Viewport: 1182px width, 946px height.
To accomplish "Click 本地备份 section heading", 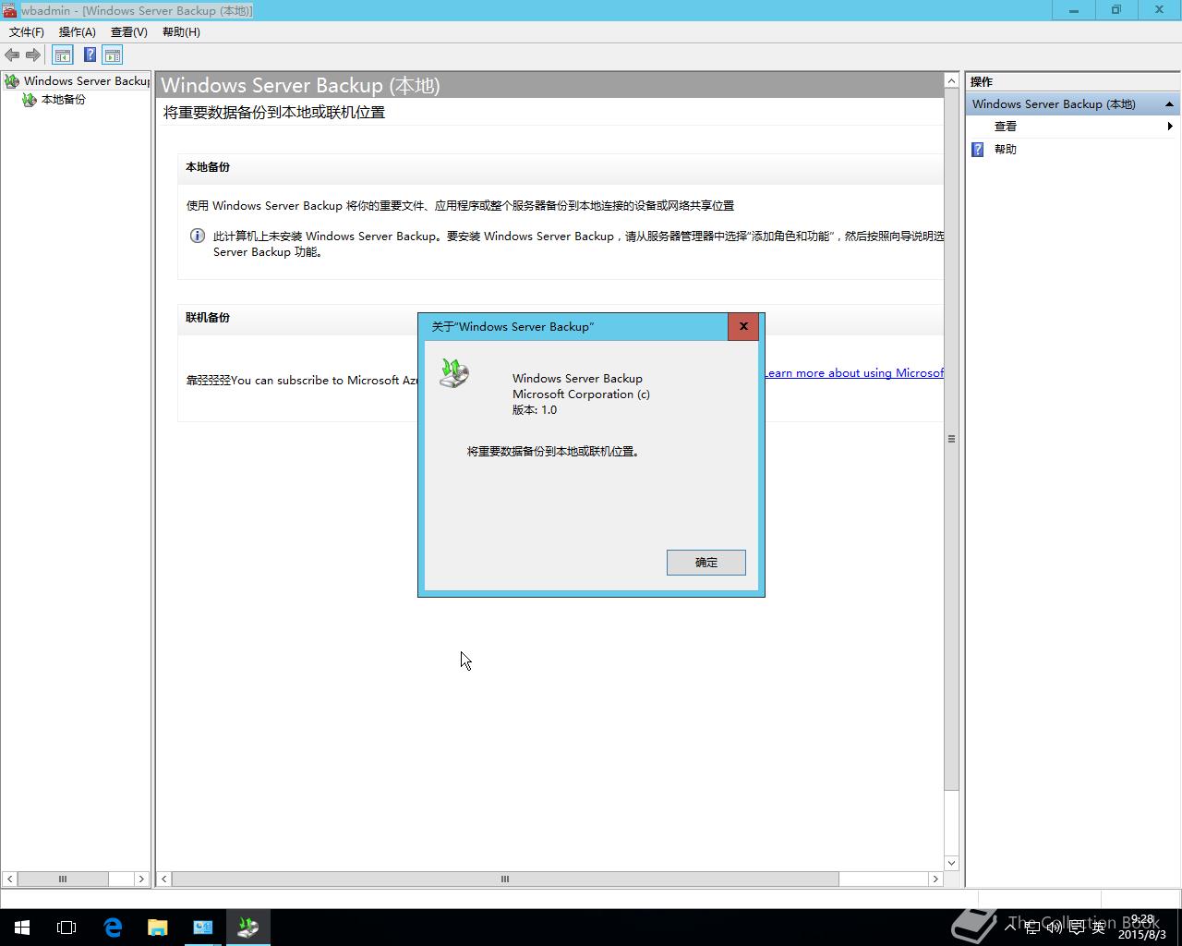I will (x=208, y=167).
